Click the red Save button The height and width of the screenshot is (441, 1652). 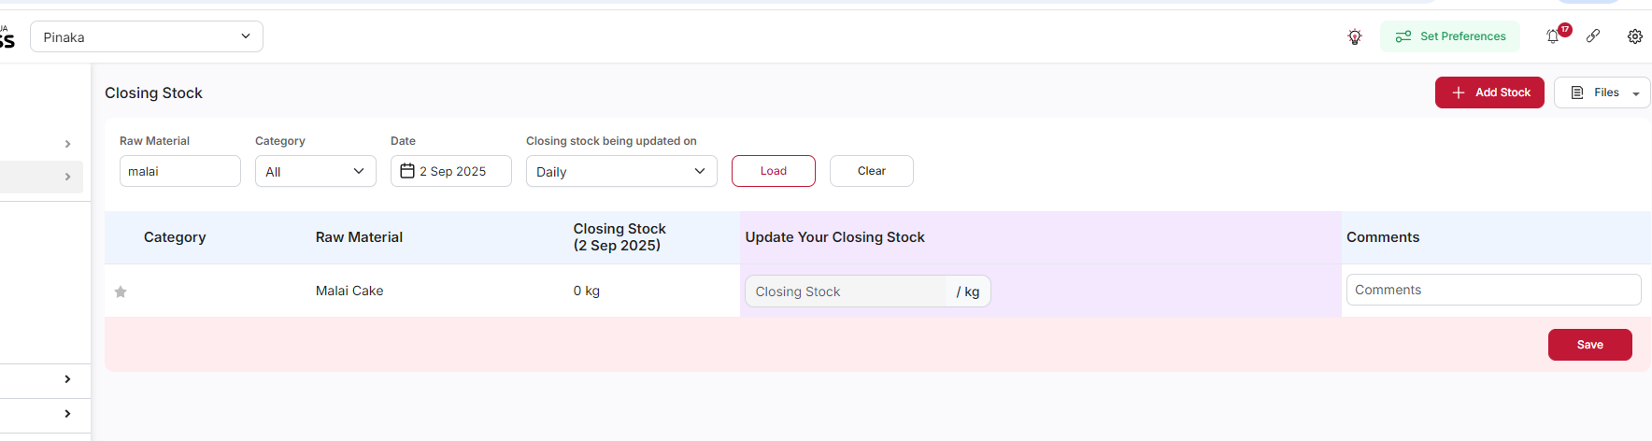[x=1589, y=345]
